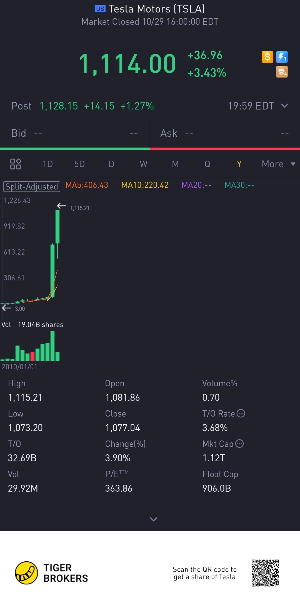Tap the post-market price 1,128.15
Screen dimensions: 300x615
coord(59,106)
